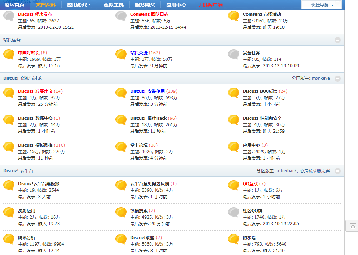The height and width of the screenshot is (255, 358).
Task: Open the 中国好站长 forum link
Action: pos(29,53)
